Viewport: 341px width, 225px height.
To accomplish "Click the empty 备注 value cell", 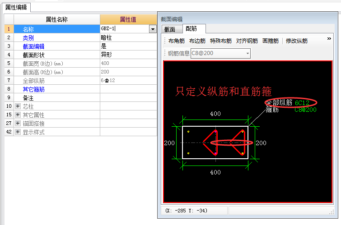I will tap(128, 98).
